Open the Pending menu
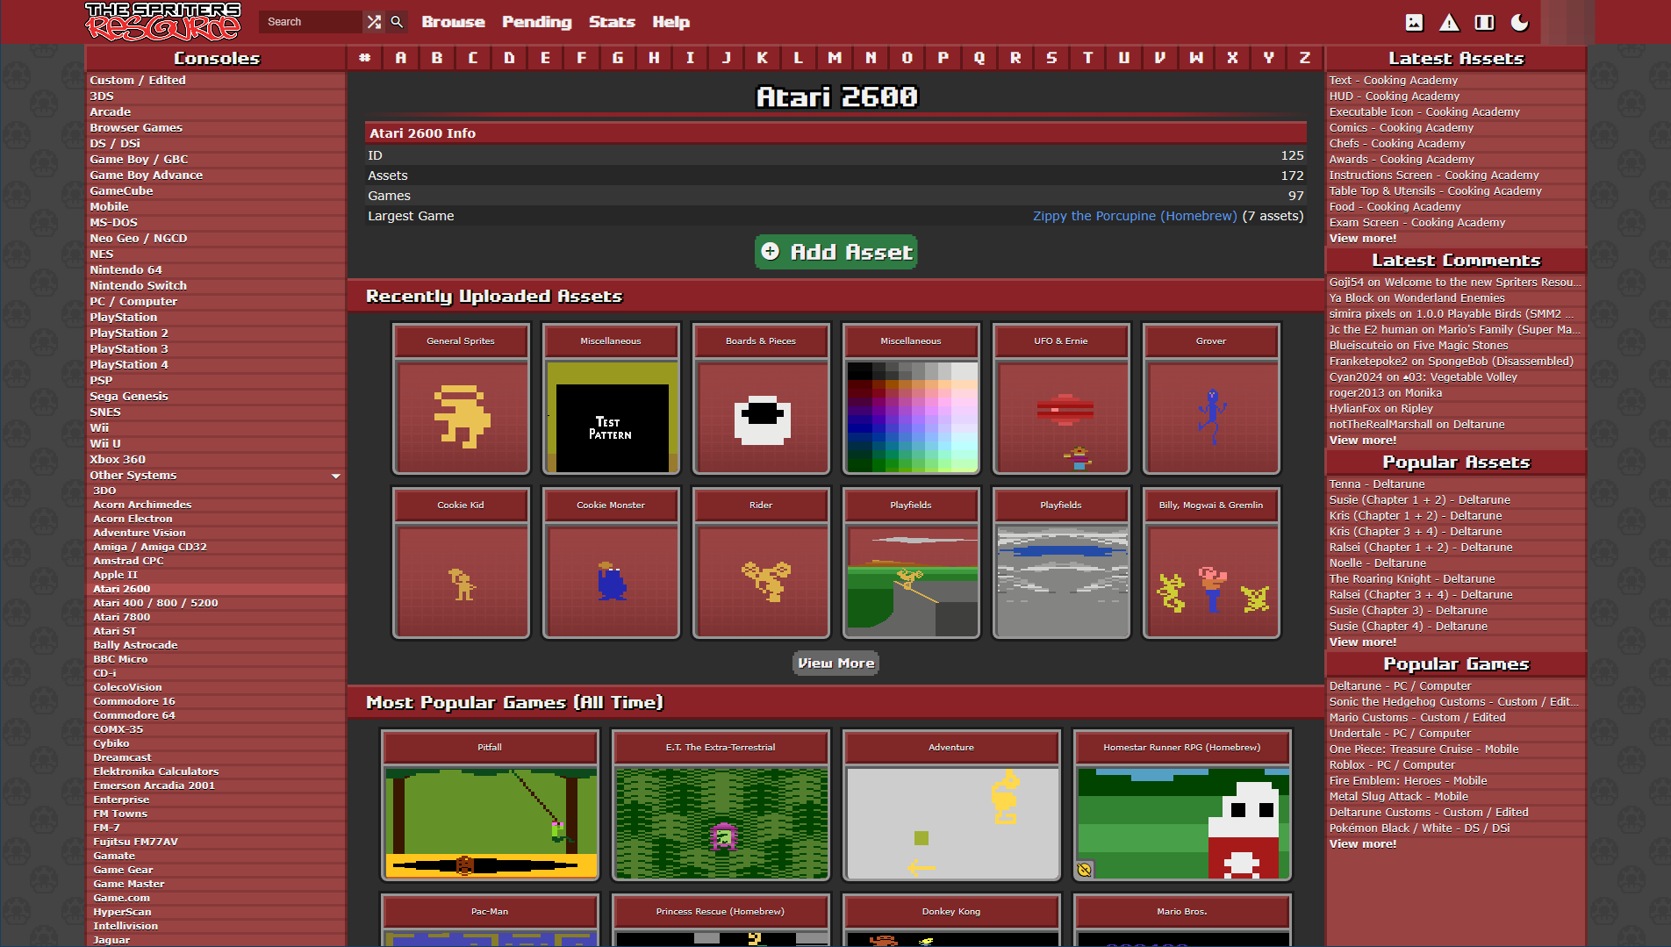This screenshot has width=1671, height=947. 536,22
